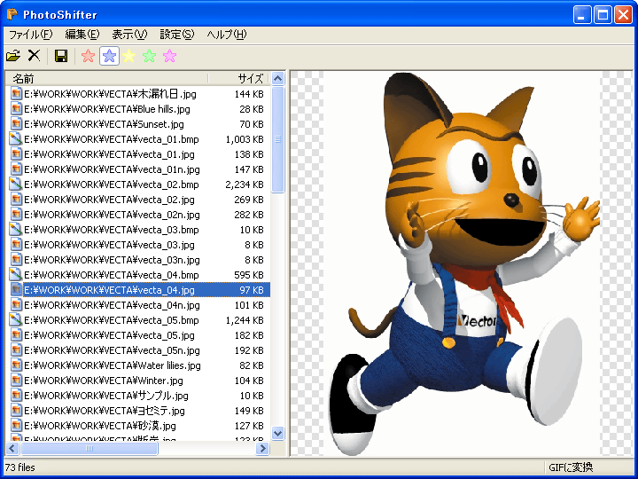Click the file icon beside vecta_05.bmp
The image size is (638, 479).
(x=16, y=319)
